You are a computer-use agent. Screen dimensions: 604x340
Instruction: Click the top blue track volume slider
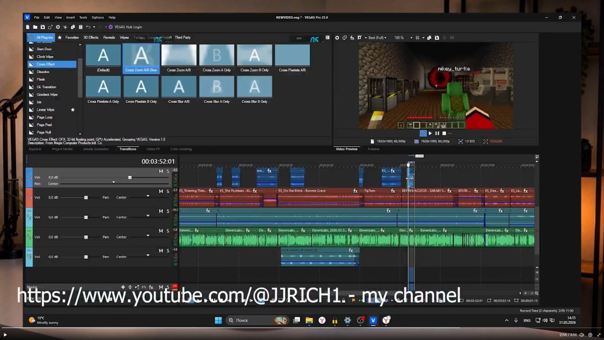click(x=130, y=177)
